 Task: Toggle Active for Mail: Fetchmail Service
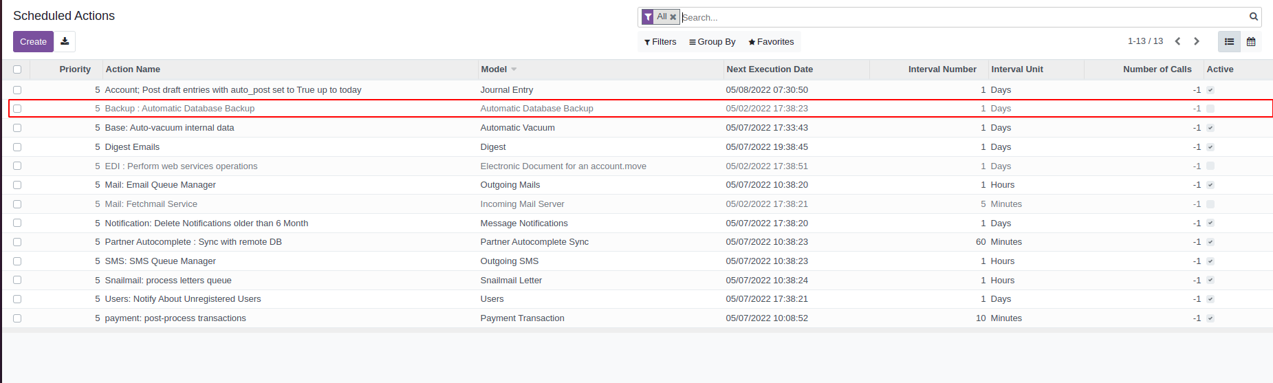(x=1210, y=204)
